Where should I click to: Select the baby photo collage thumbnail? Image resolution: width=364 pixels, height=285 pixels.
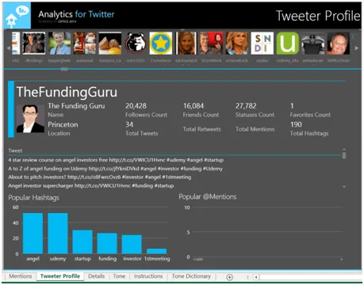pos(85,44)
